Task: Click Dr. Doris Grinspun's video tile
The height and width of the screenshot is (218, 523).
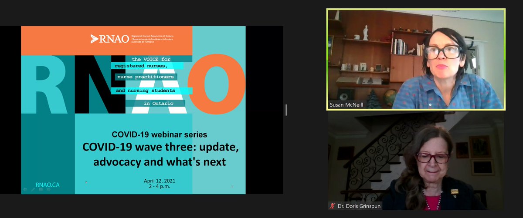Action: [x=416, y=161]
